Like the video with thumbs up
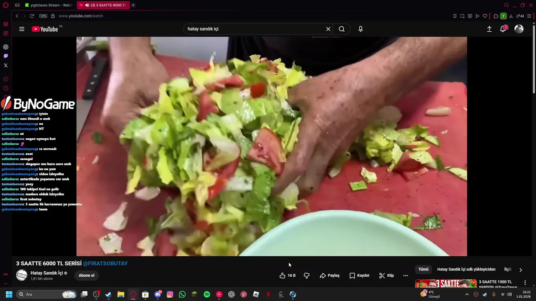This screenshot has height=301, width=536. click(x=287, y=275)
